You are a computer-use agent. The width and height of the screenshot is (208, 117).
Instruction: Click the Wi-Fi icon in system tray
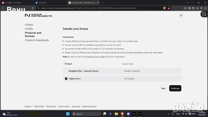pos(183,114)
